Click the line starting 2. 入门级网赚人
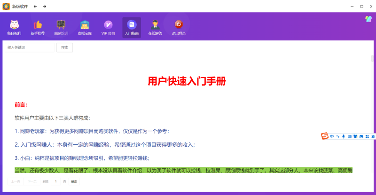 (105, 144)
